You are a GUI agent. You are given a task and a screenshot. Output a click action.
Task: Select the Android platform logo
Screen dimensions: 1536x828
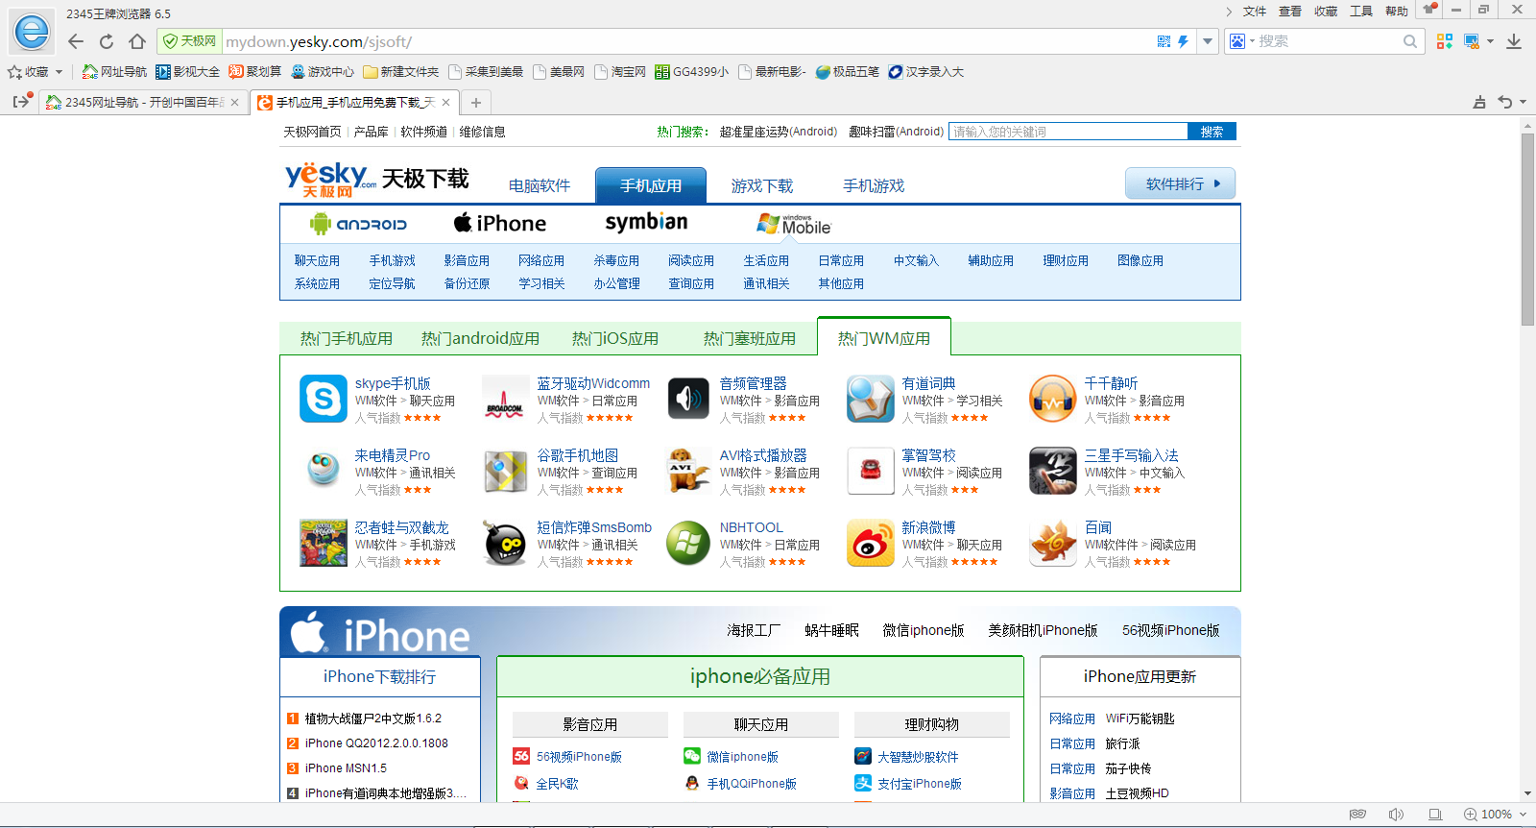(x=358, y=224)
